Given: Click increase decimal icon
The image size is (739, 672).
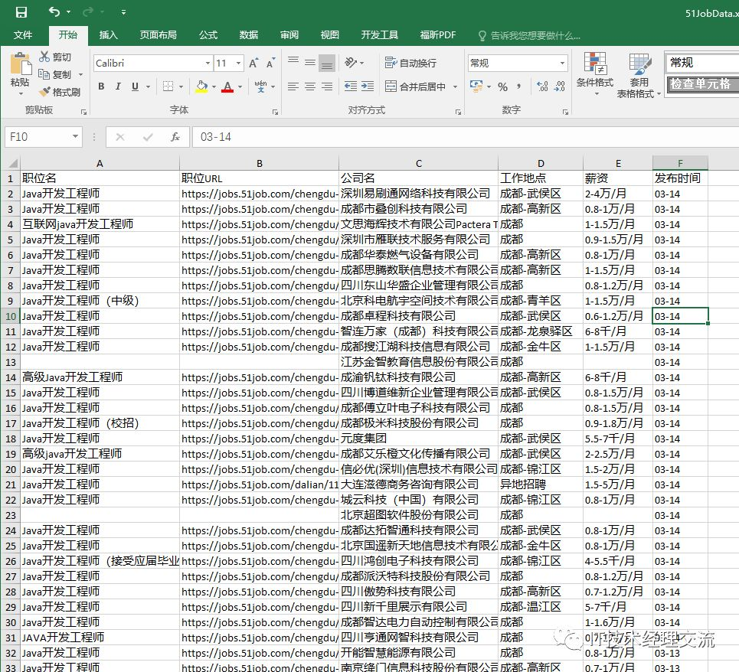Looking at the screenshot, I should pos(542,86).
